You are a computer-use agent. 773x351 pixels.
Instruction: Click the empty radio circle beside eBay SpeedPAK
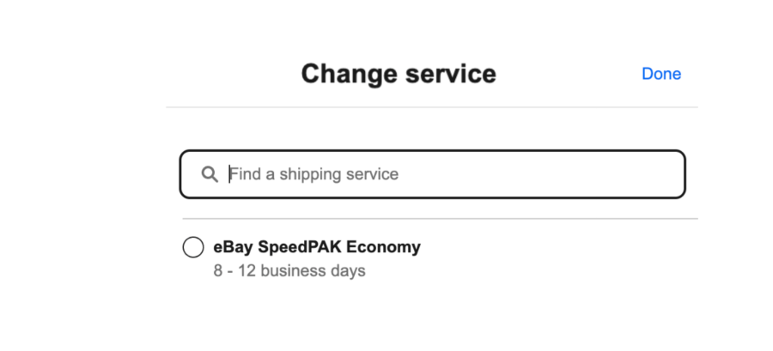click(194, 247)
